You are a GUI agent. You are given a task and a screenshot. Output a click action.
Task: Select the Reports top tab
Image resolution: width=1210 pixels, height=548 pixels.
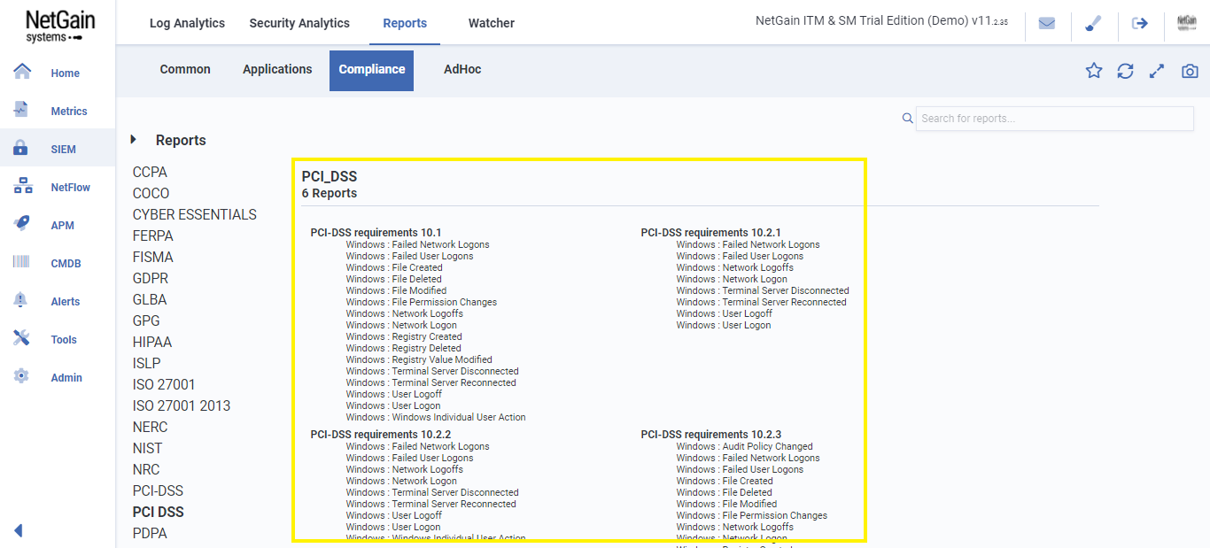[x=405, y=23]
